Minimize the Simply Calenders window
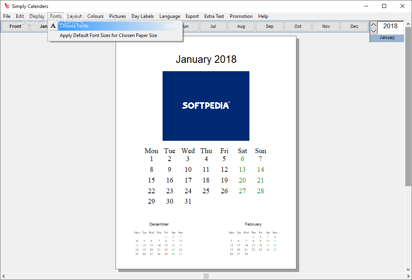412x280 pixels. pos(366,6)
